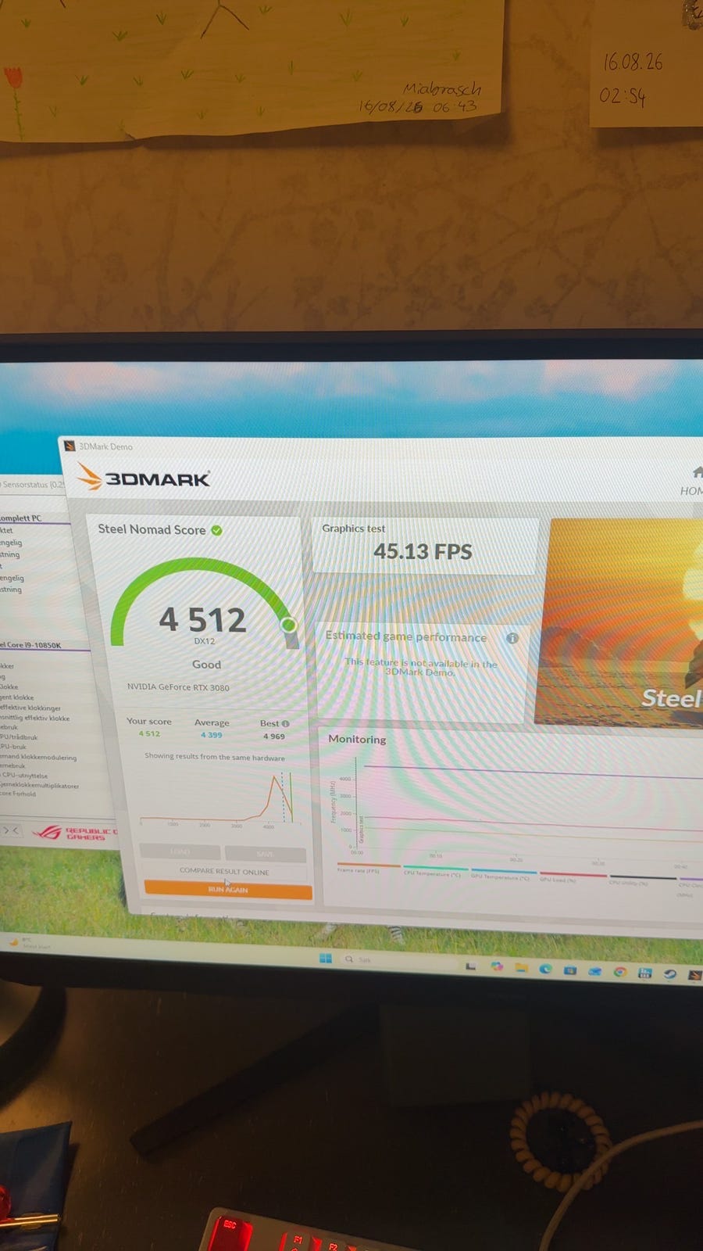
Task: Open File Explorer from the taskbar
Action: point(521,967)
